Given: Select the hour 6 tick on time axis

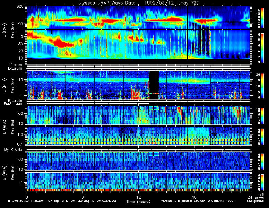Looking at the screenshot, I should 83,197.
